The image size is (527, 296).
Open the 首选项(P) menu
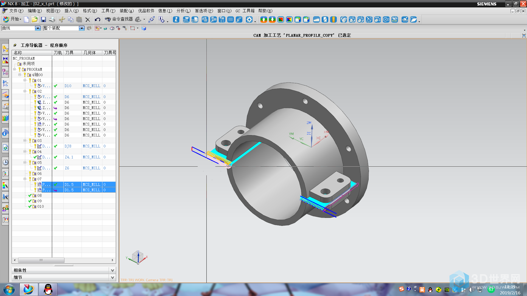pyautogui.click(x=204, y=11)
